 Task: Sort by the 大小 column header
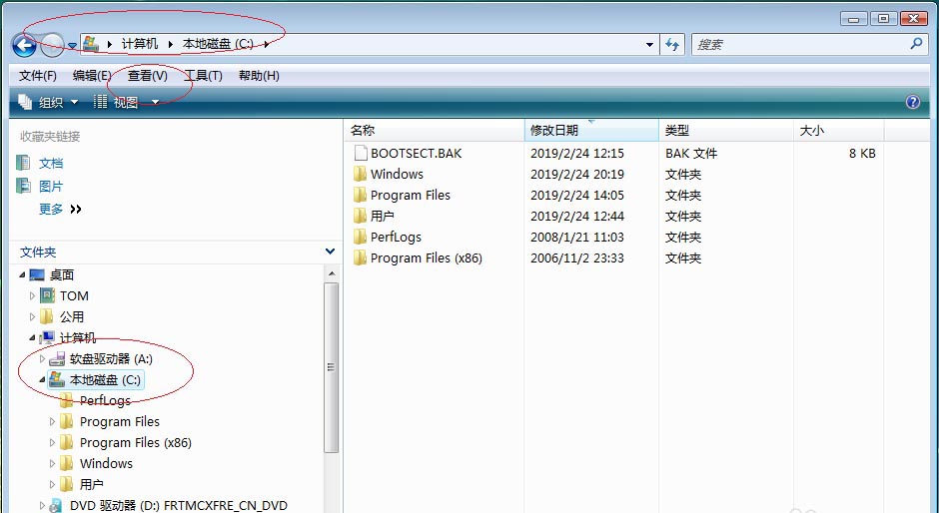[838, 130]
